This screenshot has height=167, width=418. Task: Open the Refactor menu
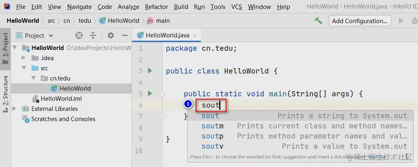point(156,7)
